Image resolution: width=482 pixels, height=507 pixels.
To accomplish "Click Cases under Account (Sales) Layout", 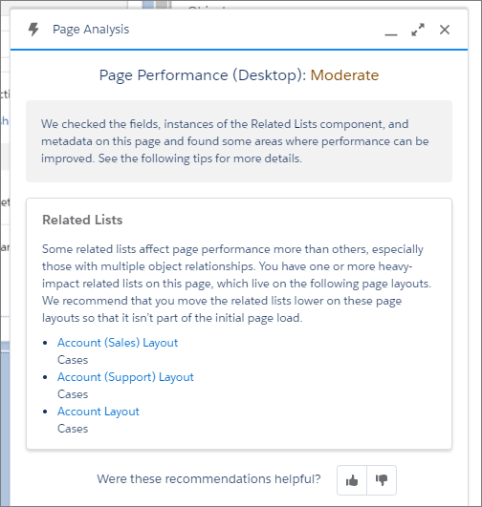I will 73,360.
